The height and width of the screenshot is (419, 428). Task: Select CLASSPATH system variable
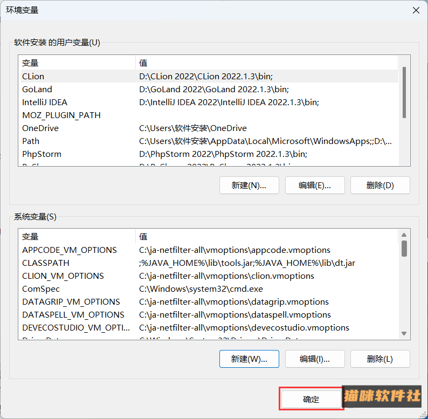(x=209, y=263)
